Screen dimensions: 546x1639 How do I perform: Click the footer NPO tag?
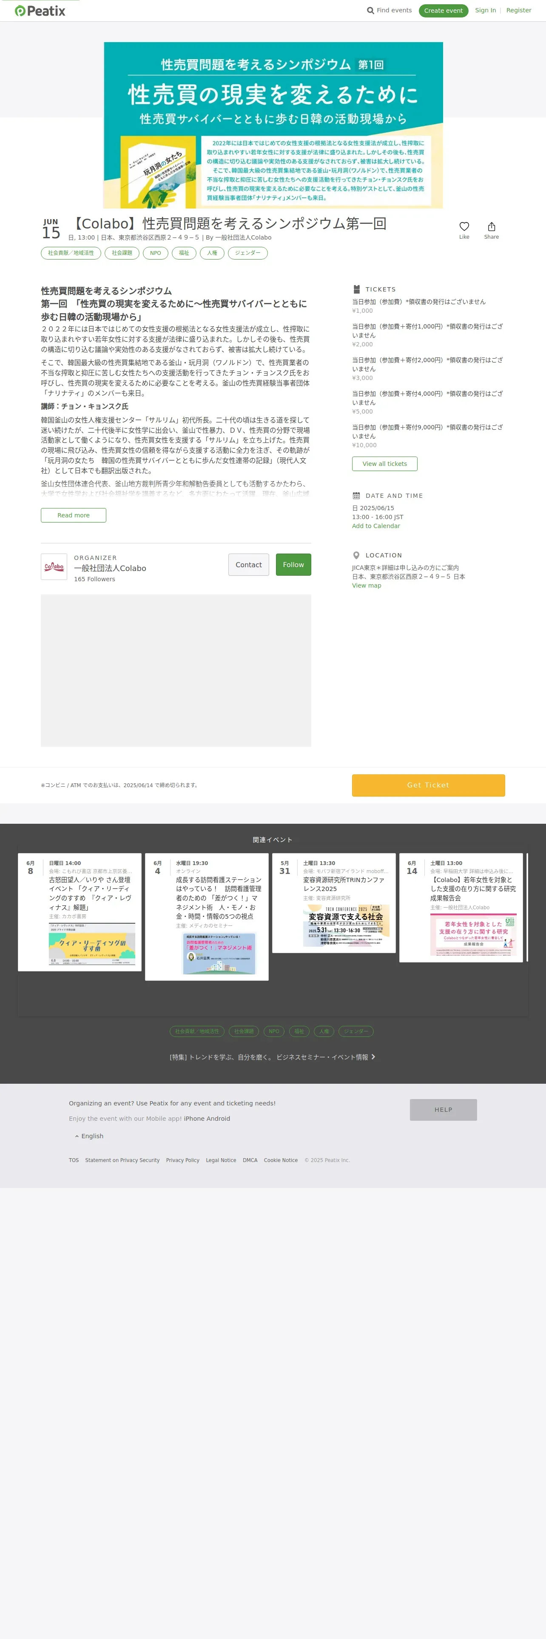[274, 1031]
